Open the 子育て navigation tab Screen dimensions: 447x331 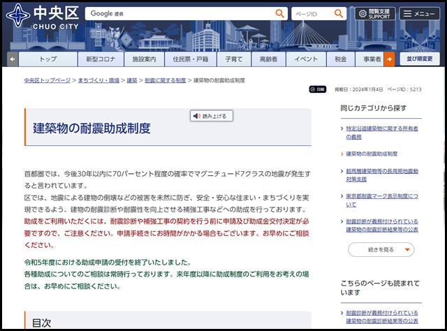234,59
